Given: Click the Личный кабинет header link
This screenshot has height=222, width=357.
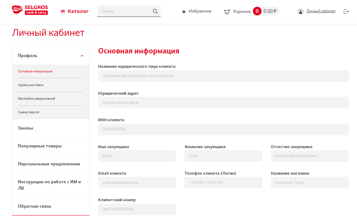Looking at the screenshot, I should [x=321, y=11].
